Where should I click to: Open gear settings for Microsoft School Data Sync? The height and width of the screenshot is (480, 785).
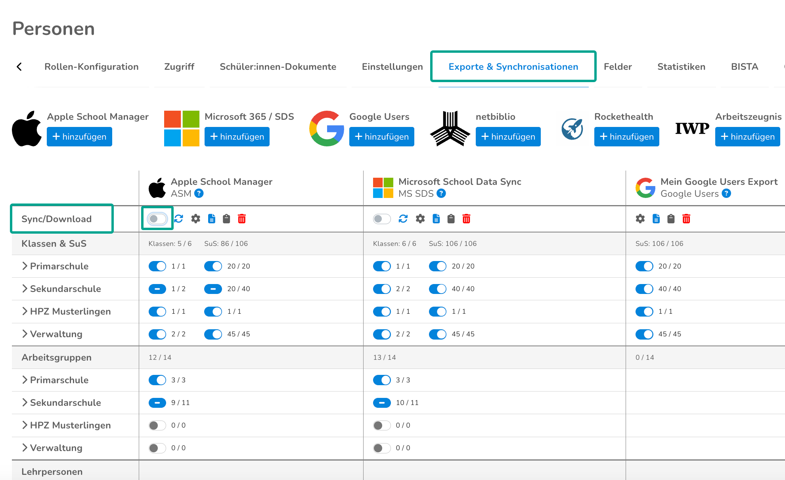pos(420,219)
